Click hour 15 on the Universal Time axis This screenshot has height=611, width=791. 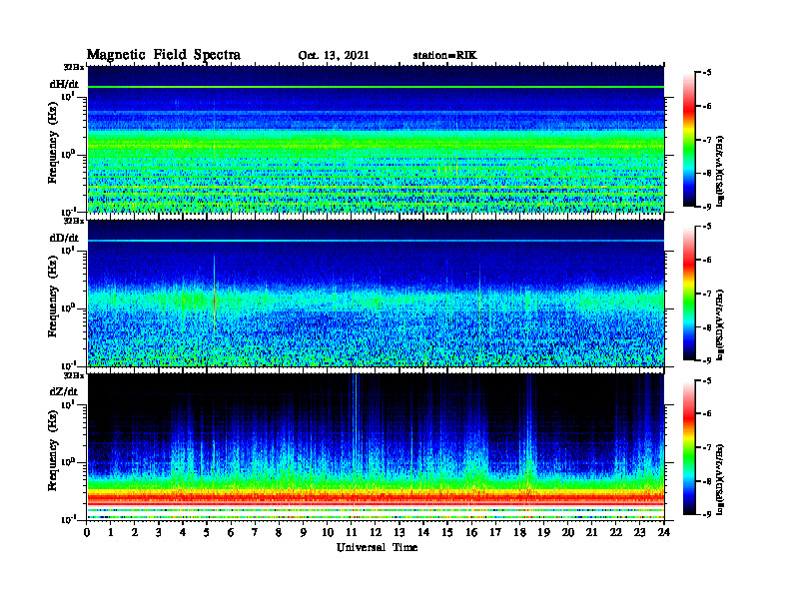coord(447,532)
